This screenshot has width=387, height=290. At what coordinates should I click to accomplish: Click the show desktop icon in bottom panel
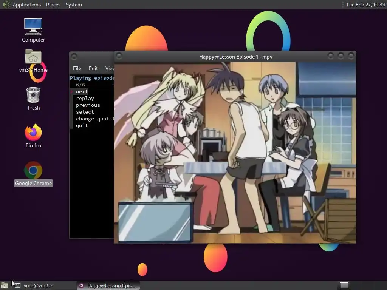[x=5, y=285]
